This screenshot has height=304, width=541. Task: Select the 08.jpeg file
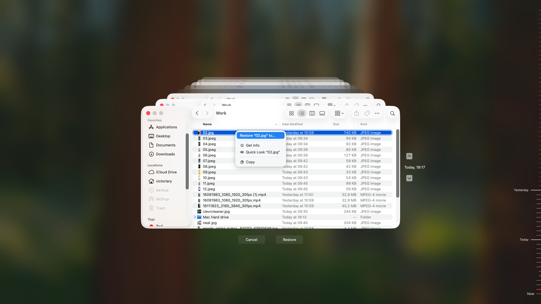[x=292, y=166]
